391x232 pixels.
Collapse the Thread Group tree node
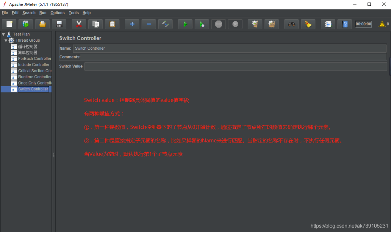pyautogui.click(x=6, y=40)
